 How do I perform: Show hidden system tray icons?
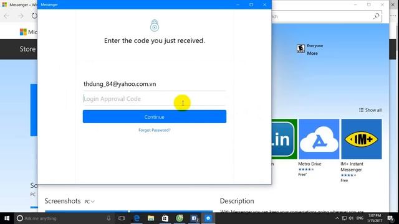tap(337, 218)
